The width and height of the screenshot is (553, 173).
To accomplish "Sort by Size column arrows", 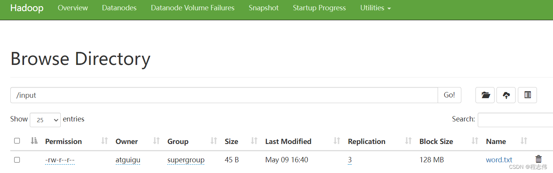I will [x=254, y=141].
